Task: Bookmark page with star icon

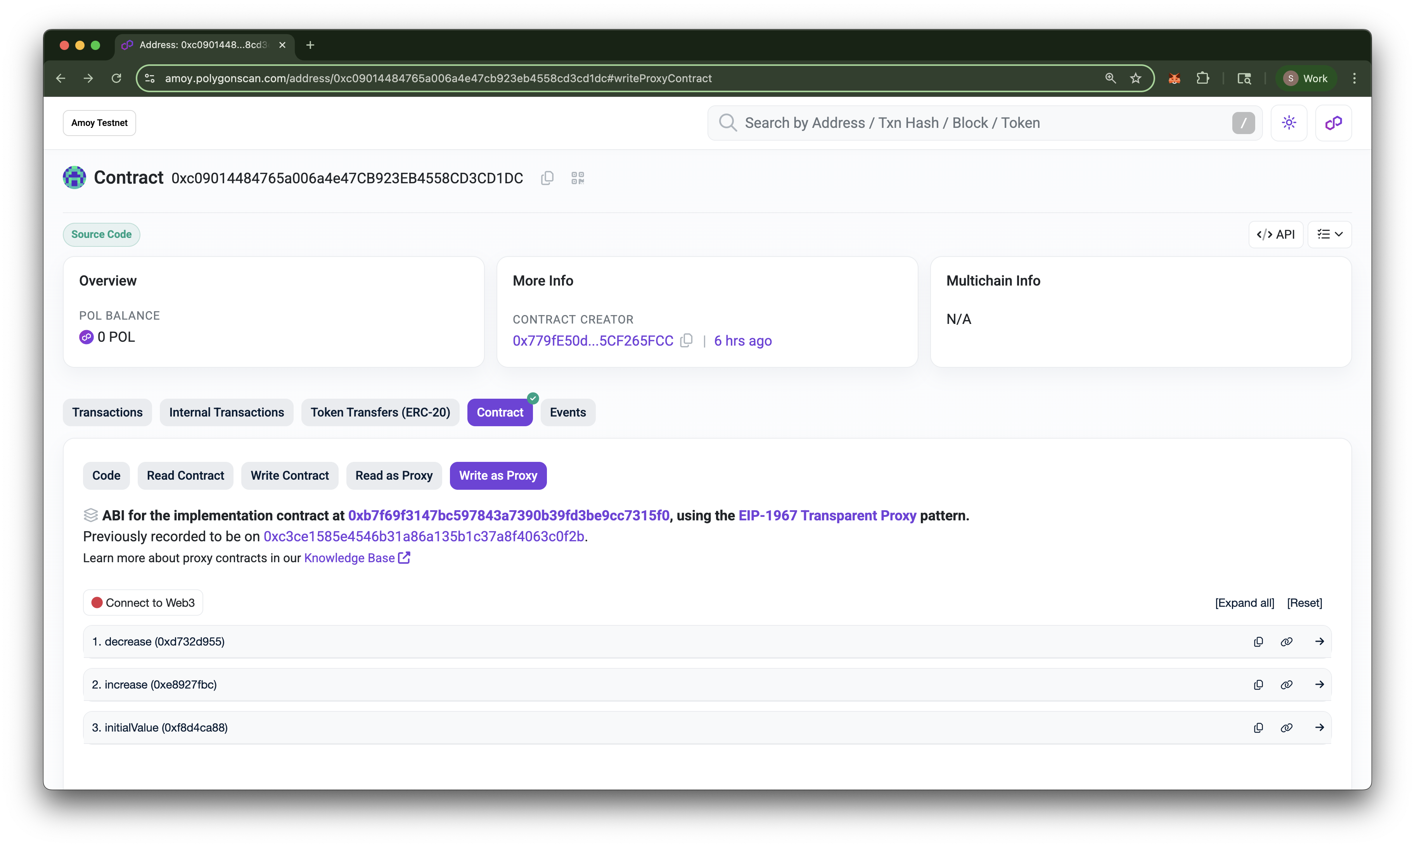Action: pyautogui.click(x=1135, y=79)
